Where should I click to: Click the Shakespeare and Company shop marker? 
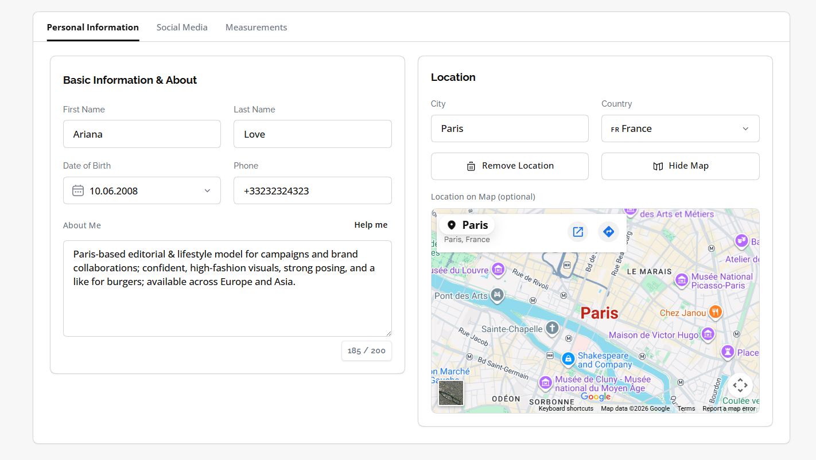point(568,359)
